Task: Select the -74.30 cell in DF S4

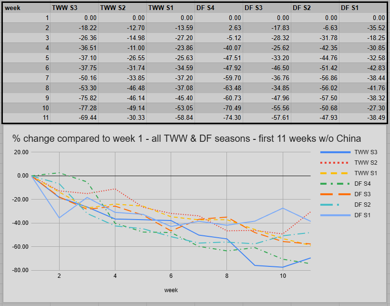Action: point(219,117)
